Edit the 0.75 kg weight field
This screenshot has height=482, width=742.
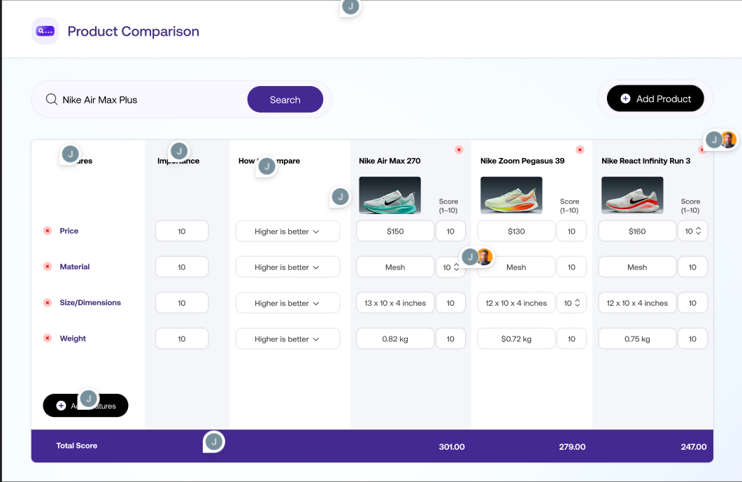point(637,339)
